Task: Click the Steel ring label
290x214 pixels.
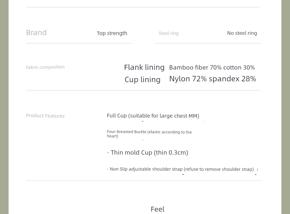Action: 168,33
